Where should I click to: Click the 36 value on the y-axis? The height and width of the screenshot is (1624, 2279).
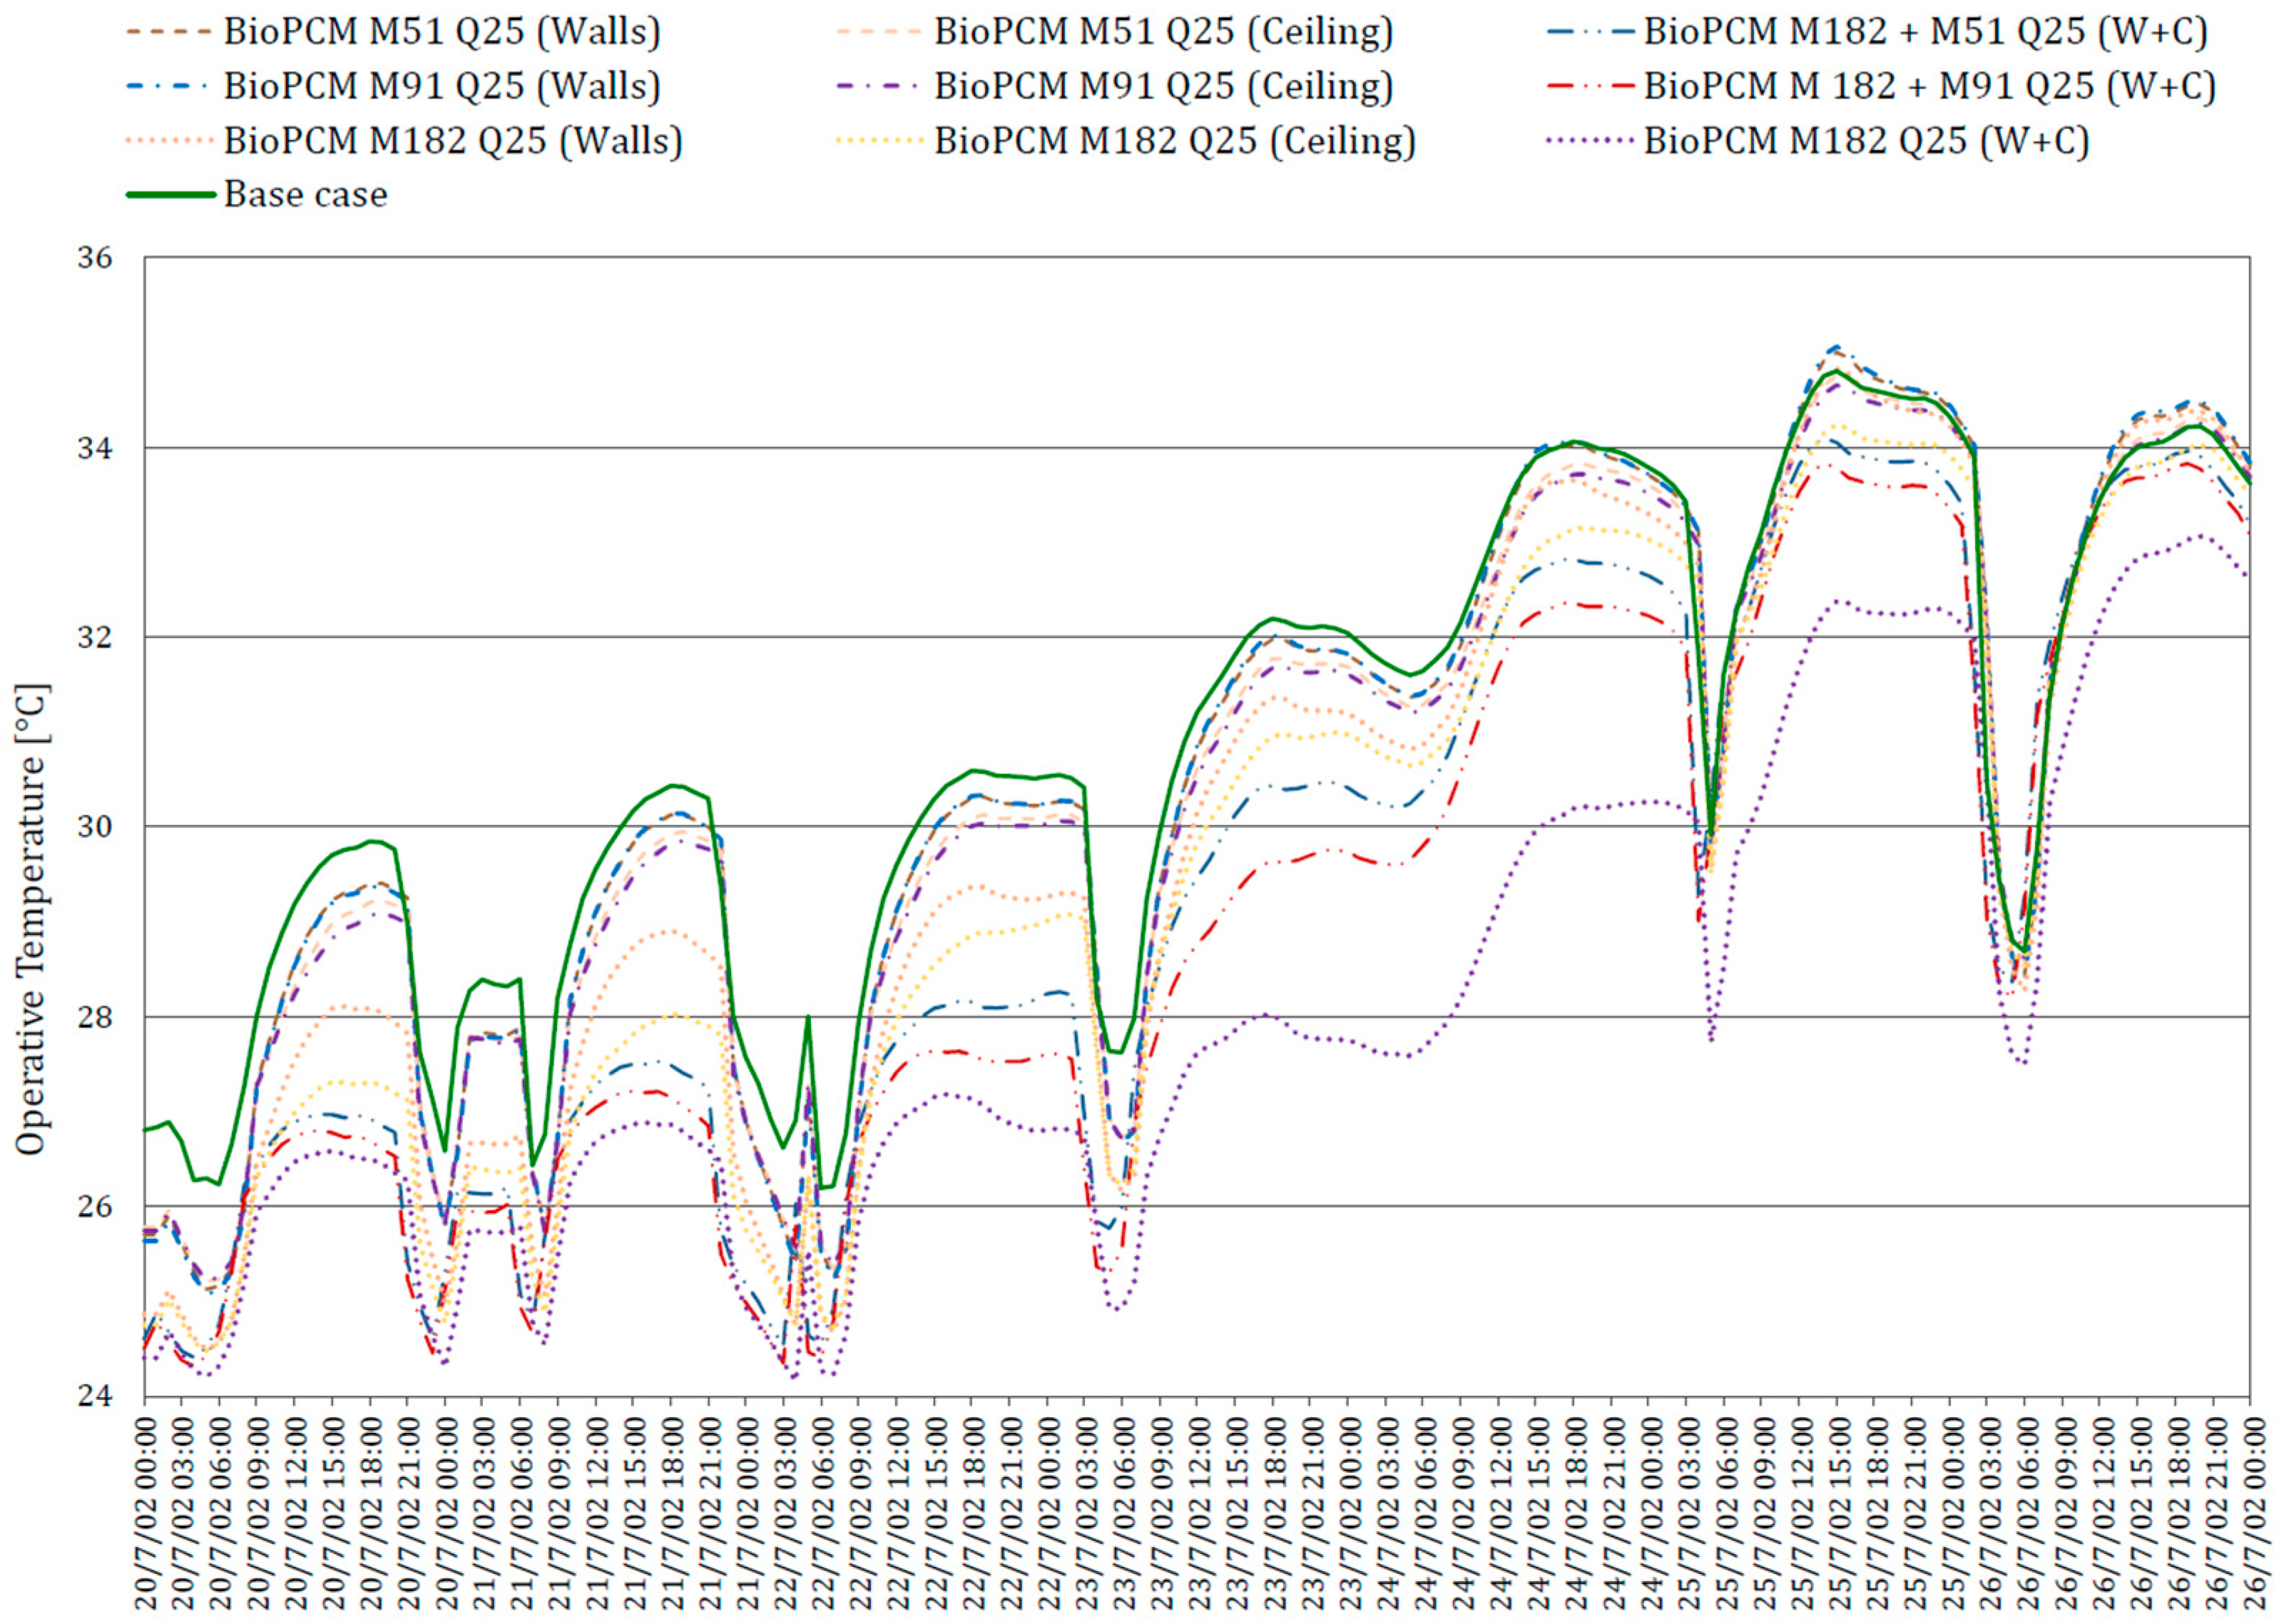(x=96, y=258)
